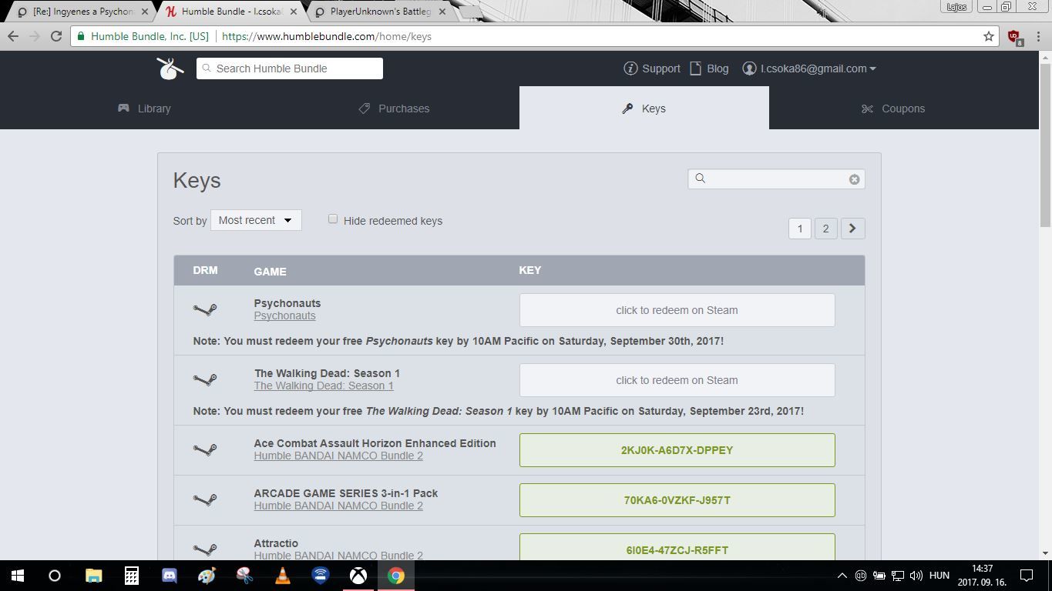1052x591 pixels.
Task: Click key 2KJ0K-A6D7X-DPPEY
Action: pos(677,450)
